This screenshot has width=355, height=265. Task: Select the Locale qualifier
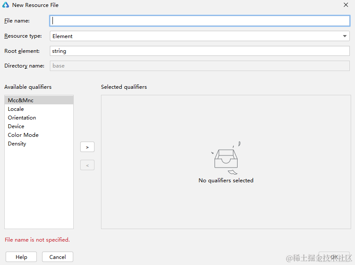tap(16, 109)
